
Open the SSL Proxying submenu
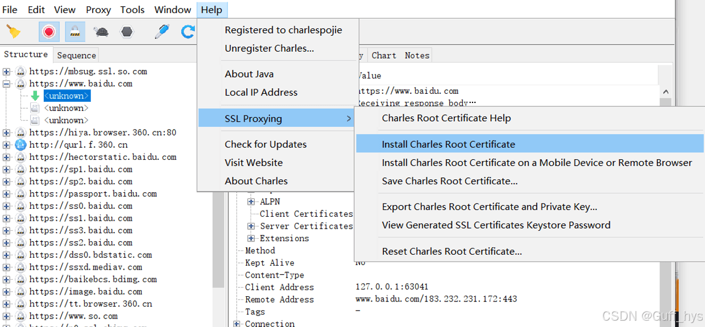point(276,119)
